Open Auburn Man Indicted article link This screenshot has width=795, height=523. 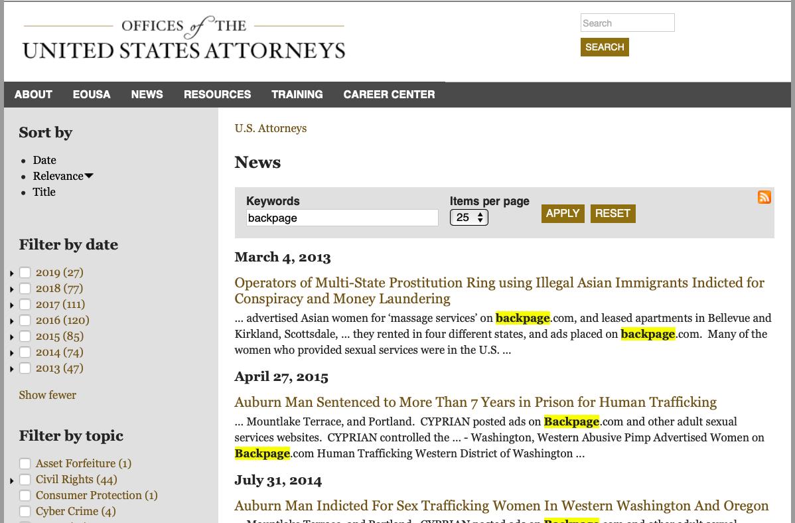(502, 506)
